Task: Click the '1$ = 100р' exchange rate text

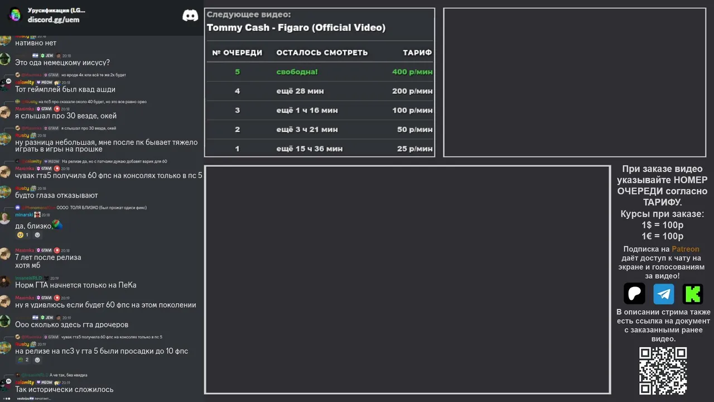Action: [x=663, y=225]
